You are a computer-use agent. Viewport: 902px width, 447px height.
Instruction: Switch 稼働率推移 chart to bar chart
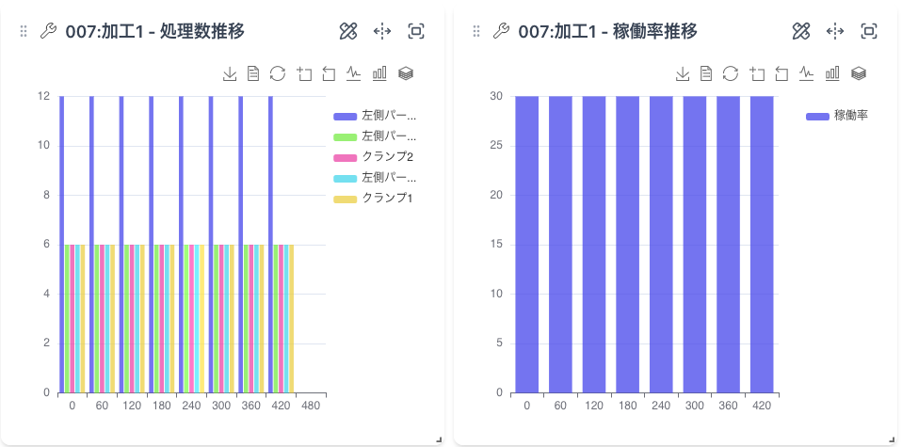[x=832, y=73]
